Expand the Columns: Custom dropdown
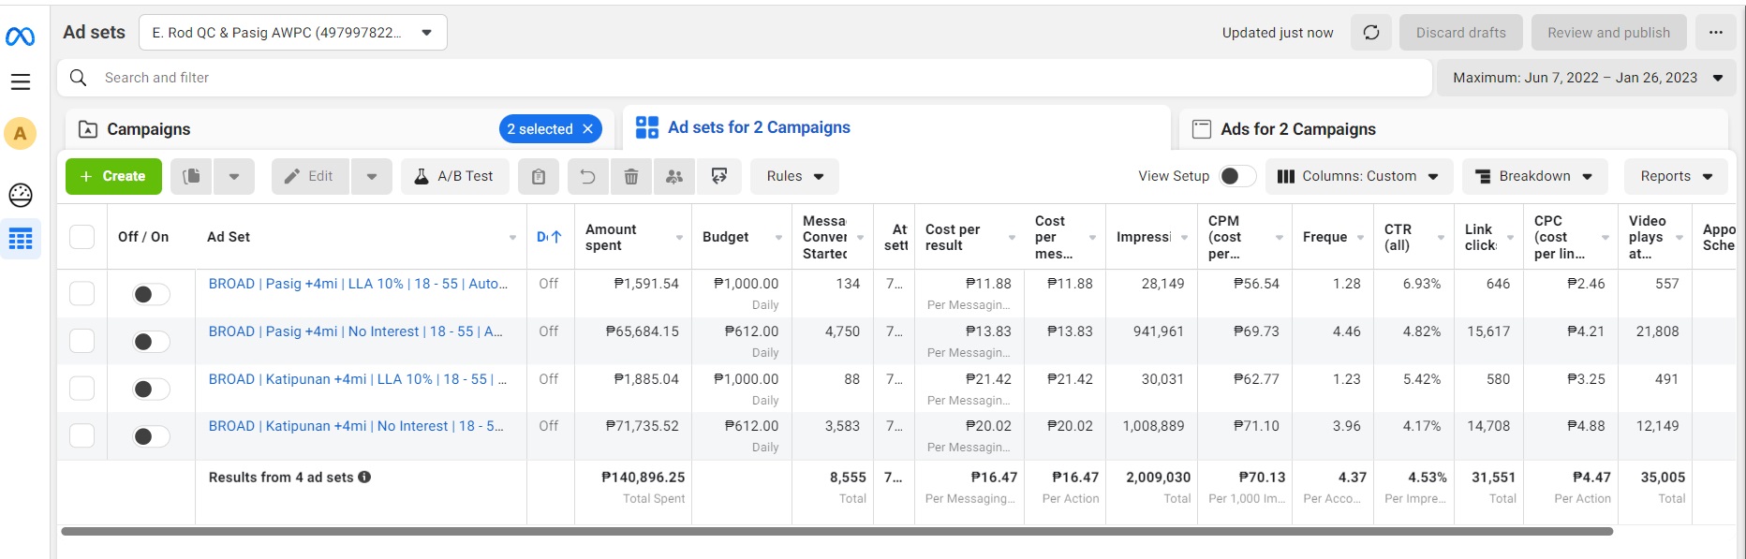 [x=1358, y=176]
